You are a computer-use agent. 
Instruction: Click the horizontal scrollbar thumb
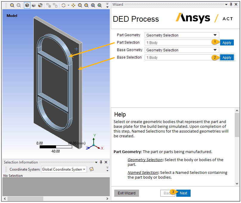click(x=25, y=199)
